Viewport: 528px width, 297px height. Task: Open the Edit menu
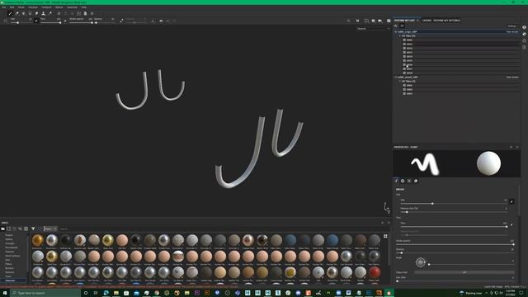pyautogui.click(x=12, y=7)
